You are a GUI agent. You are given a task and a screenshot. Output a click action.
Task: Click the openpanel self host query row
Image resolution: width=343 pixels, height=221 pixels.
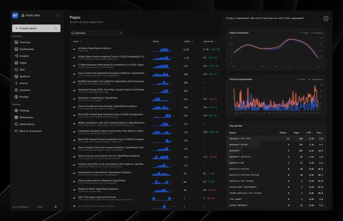click(275, 139)
